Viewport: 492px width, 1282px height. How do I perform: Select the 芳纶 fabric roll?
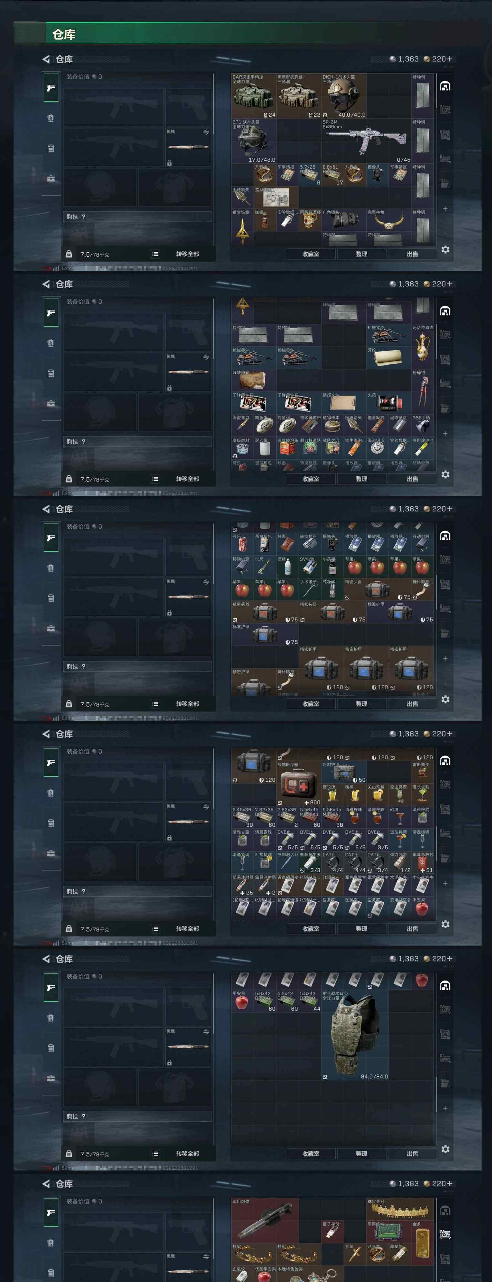tap(389, 358)
